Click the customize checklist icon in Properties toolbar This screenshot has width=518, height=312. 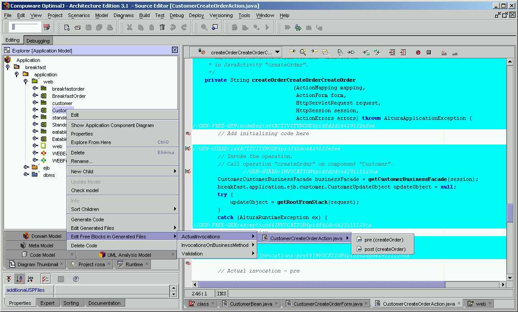point(45,279)
